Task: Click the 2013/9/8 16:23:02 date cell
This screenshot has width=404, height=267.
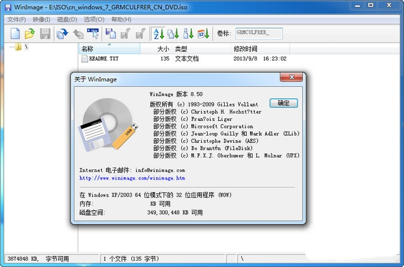Action: click(260, 59)
